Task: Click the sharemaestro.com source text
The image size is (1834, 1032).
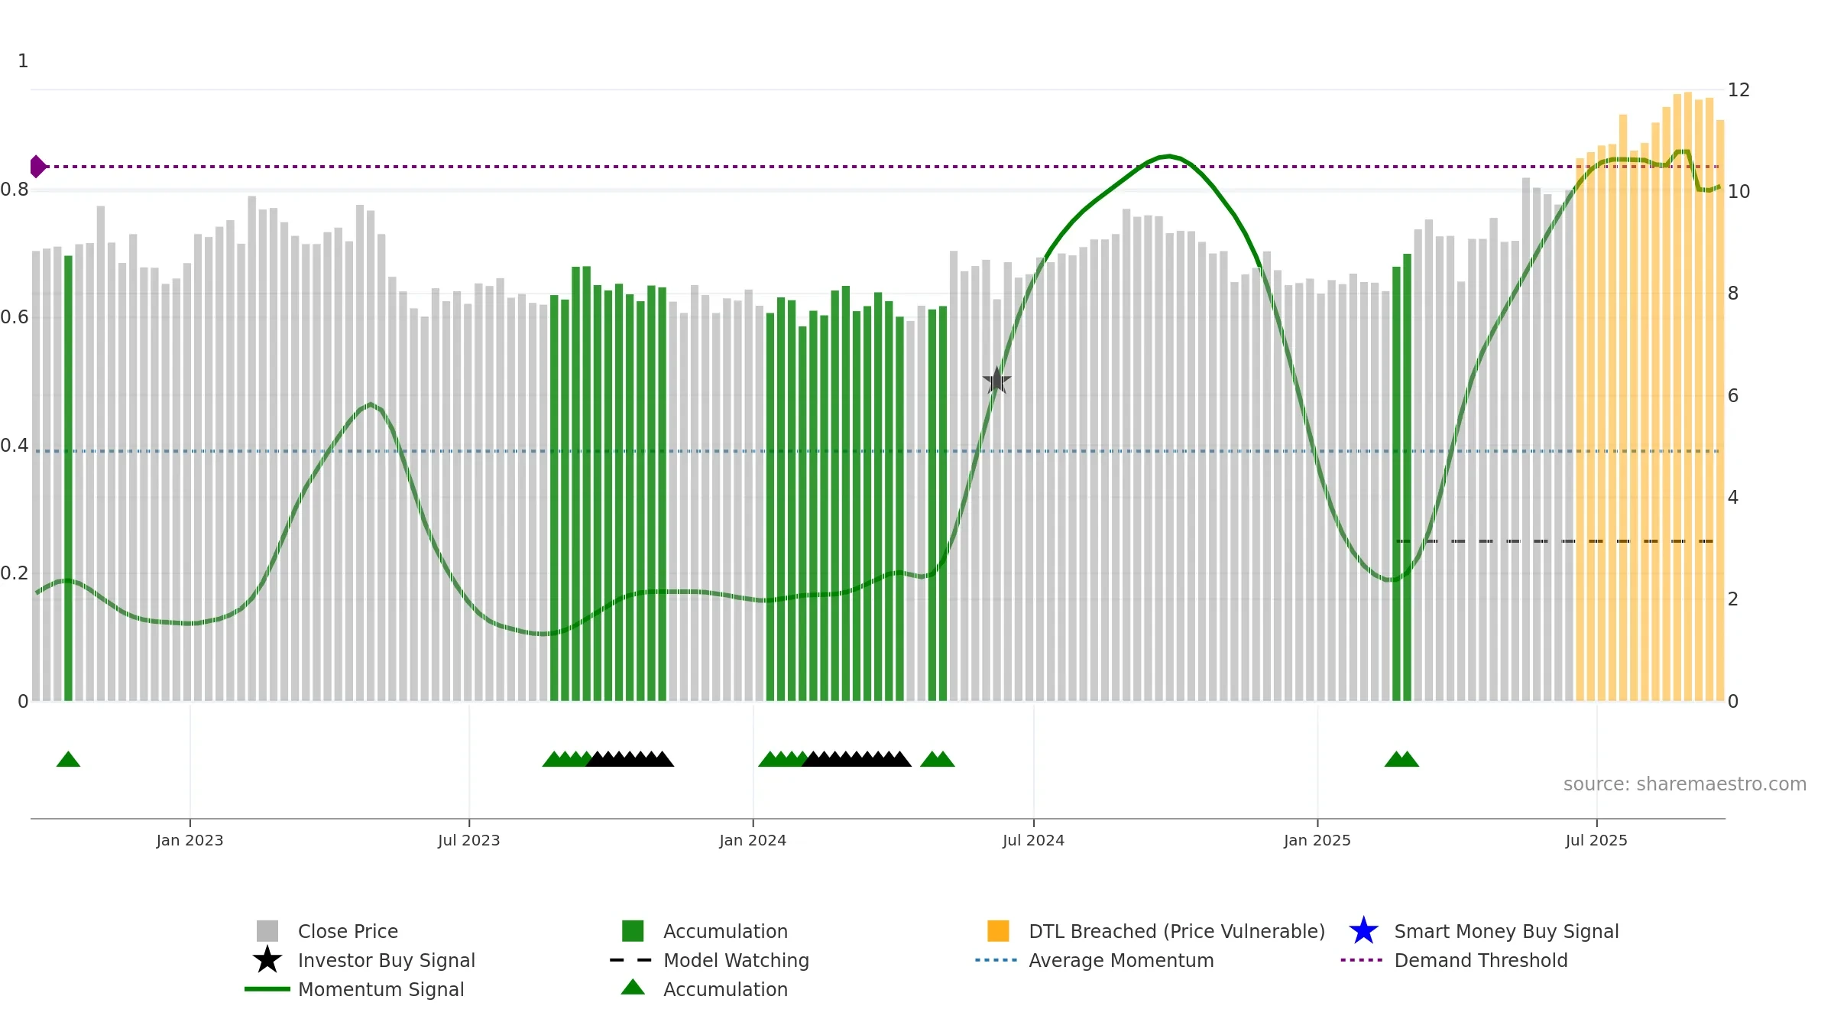Action: point(1685,784)
